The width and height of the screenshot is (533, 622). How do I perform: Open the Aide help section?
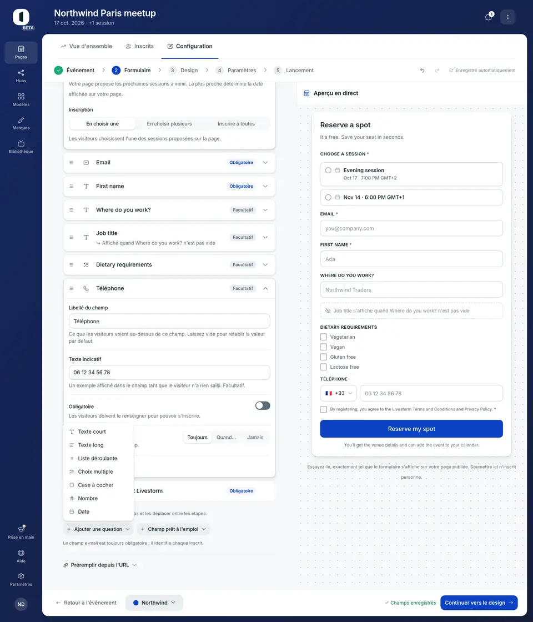coord(21,556)
